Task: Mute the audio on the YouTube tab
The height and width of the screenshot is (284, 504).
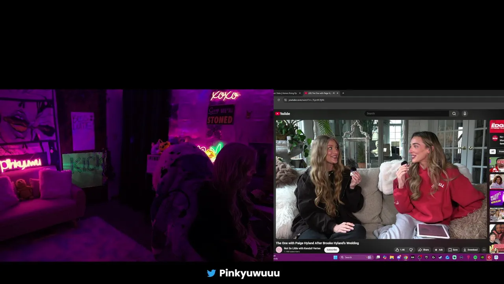Action: pyautogui.click(x=334, y=93)
